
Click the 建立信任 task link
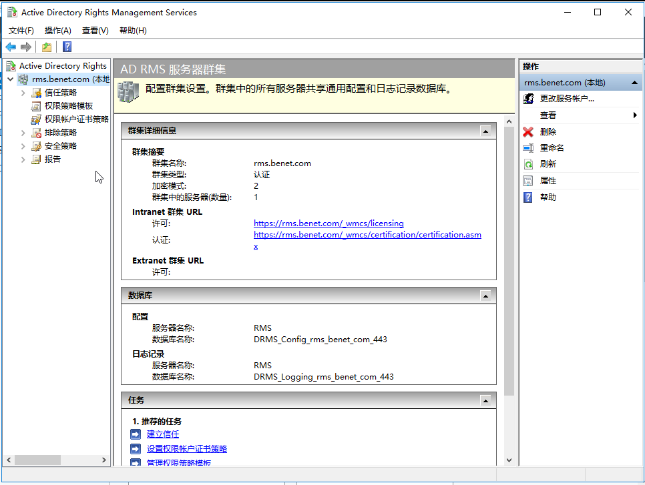[163, 434]
